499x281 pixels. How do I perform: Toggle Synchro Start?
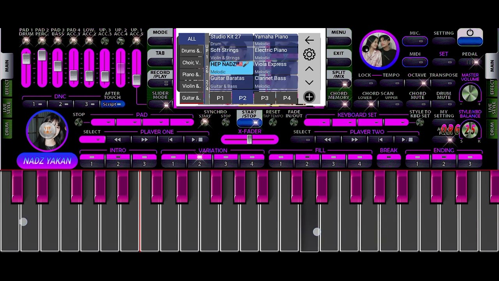(205, 123)
